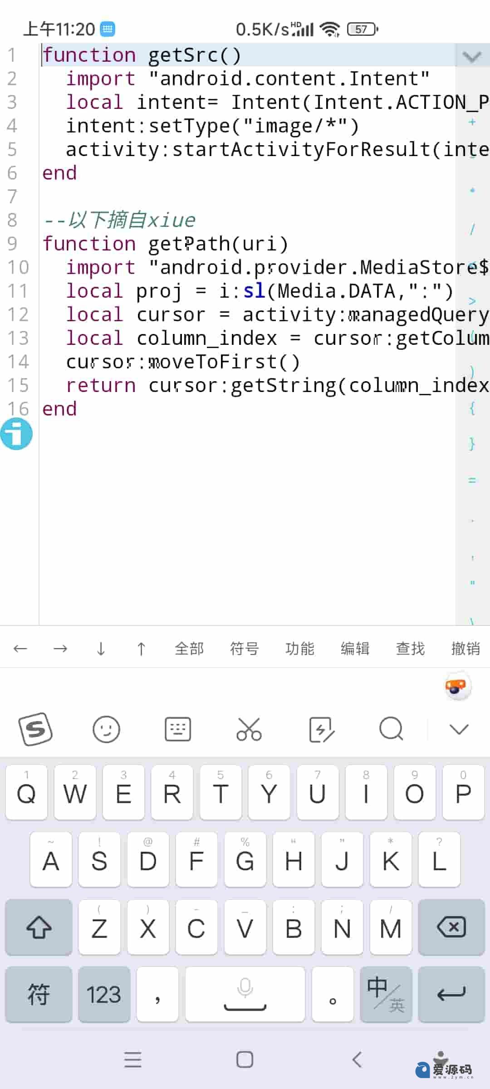Open the 查找 search tab
Viewport: 490px width, 1089px height.
click(410, 648)
